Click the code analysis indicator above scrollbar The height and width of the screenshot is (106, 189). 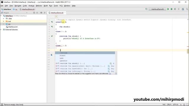188,19
